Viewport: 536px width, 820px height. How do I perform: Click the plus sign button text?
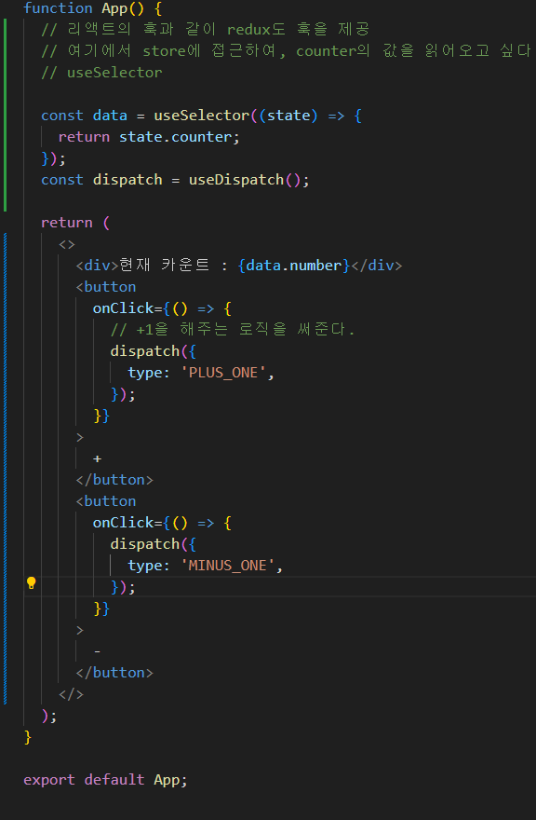coord(97,459)
